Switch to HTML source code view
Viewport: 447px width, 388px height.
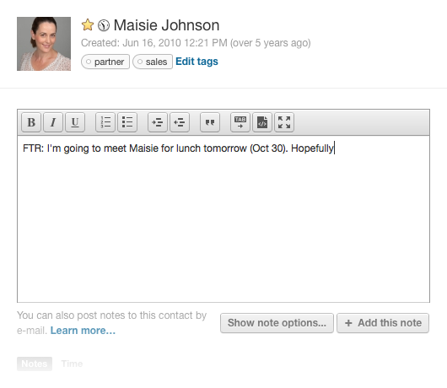262,122
